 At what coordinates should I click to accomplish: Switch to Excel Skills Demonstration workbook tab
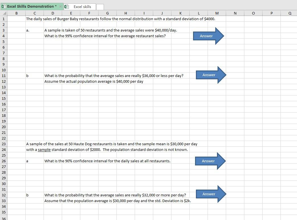point(32,7)
